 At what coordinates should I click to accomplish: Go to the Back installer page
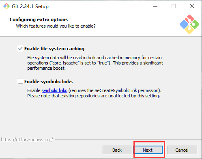pos(117,150)
